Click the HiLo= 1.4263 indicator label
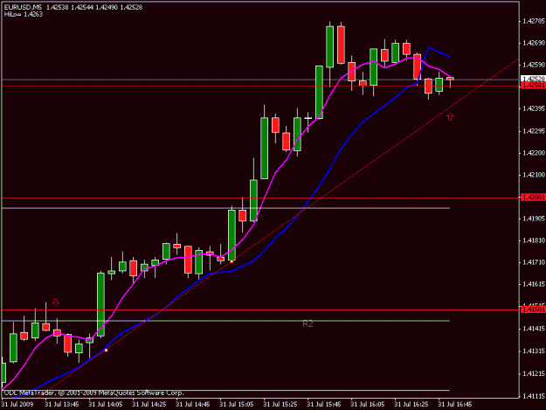The image size is (546, 410). [24, 14]
